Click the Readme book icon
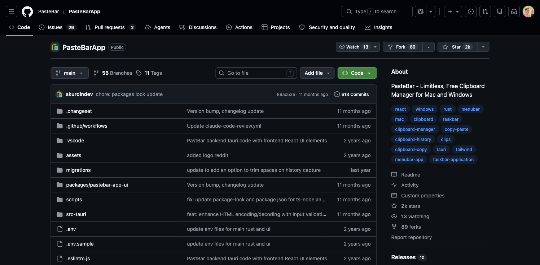Screen dimensions: 540x265 394,175
